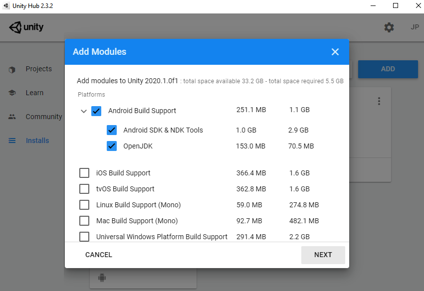The height and width of the screenshot is (291, 424).
Task: Click the NEXT button
Action: click(x=323, y=255)
